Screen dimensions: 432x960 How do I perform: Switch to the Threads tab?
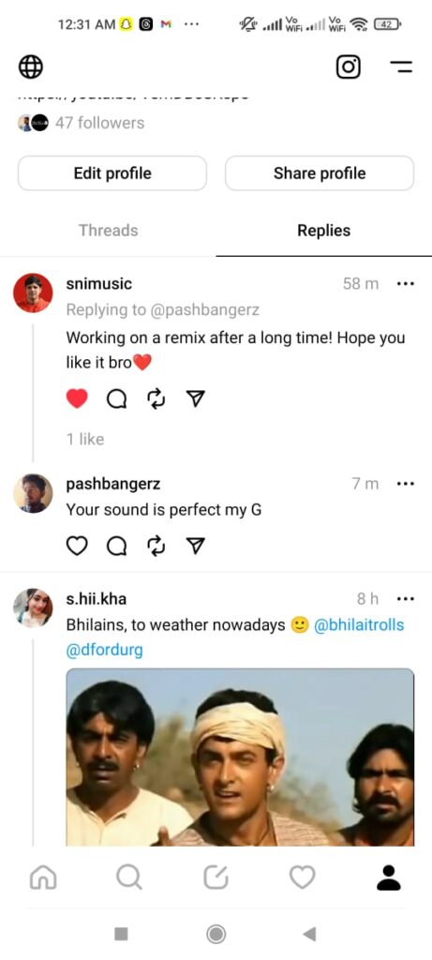click(109, 231)
